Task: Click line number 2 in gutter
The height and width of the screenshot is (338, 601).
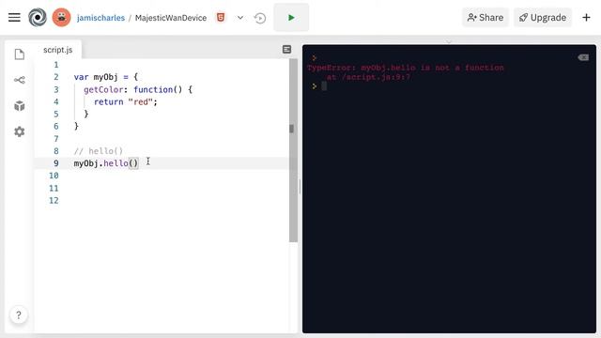Action: [56, 77]
